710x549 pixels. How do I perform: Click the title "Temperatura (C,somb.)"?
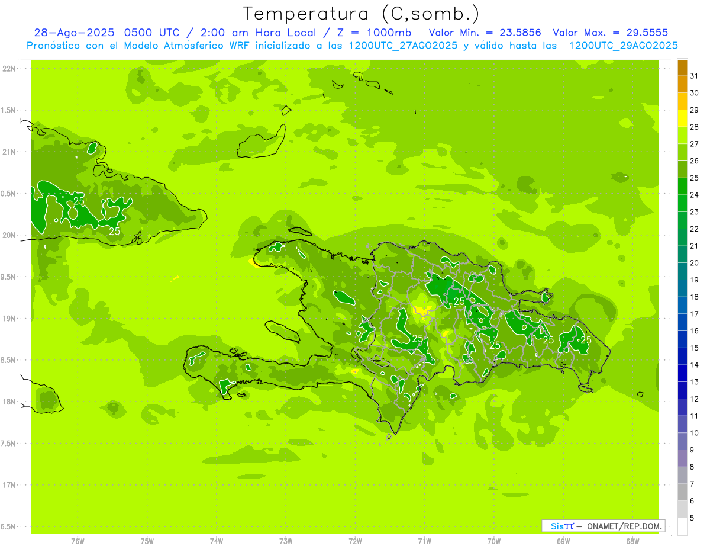(x=361, y=13)
